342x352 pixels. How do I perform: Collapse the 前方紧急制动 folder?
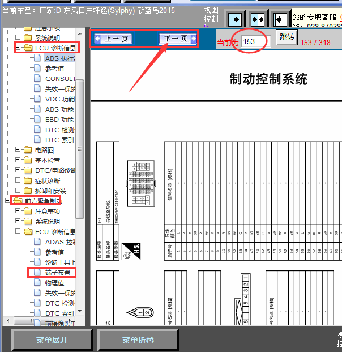point(7,200)
